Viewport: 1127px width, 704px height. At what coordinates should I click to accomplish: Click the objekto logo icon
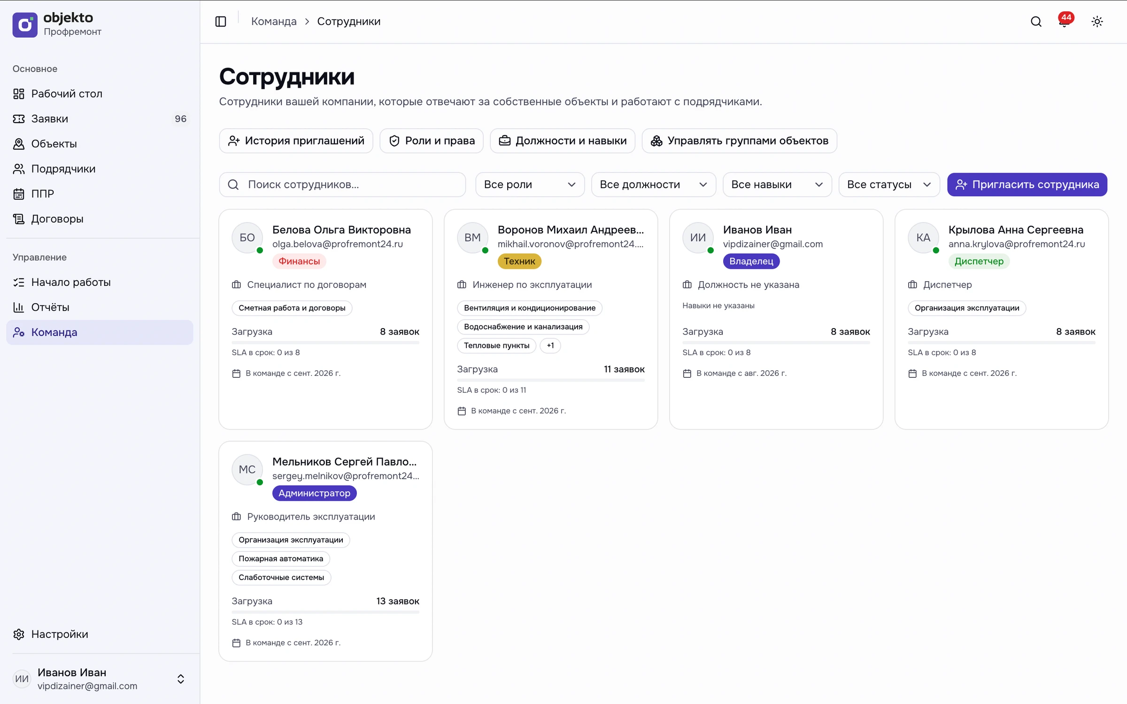[x=25, y=25]
